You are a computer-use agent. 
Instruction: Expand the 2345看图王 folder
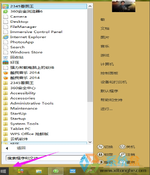click(x=44, y=83)
